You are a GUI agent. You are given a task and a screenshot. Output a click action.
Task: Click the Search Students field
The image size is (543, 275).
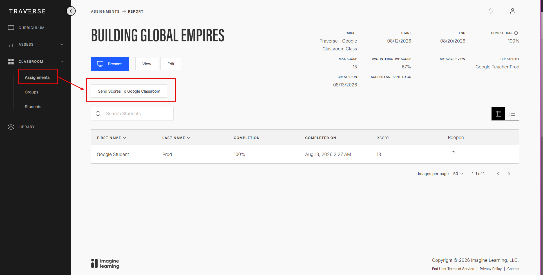tap(132, 114)
